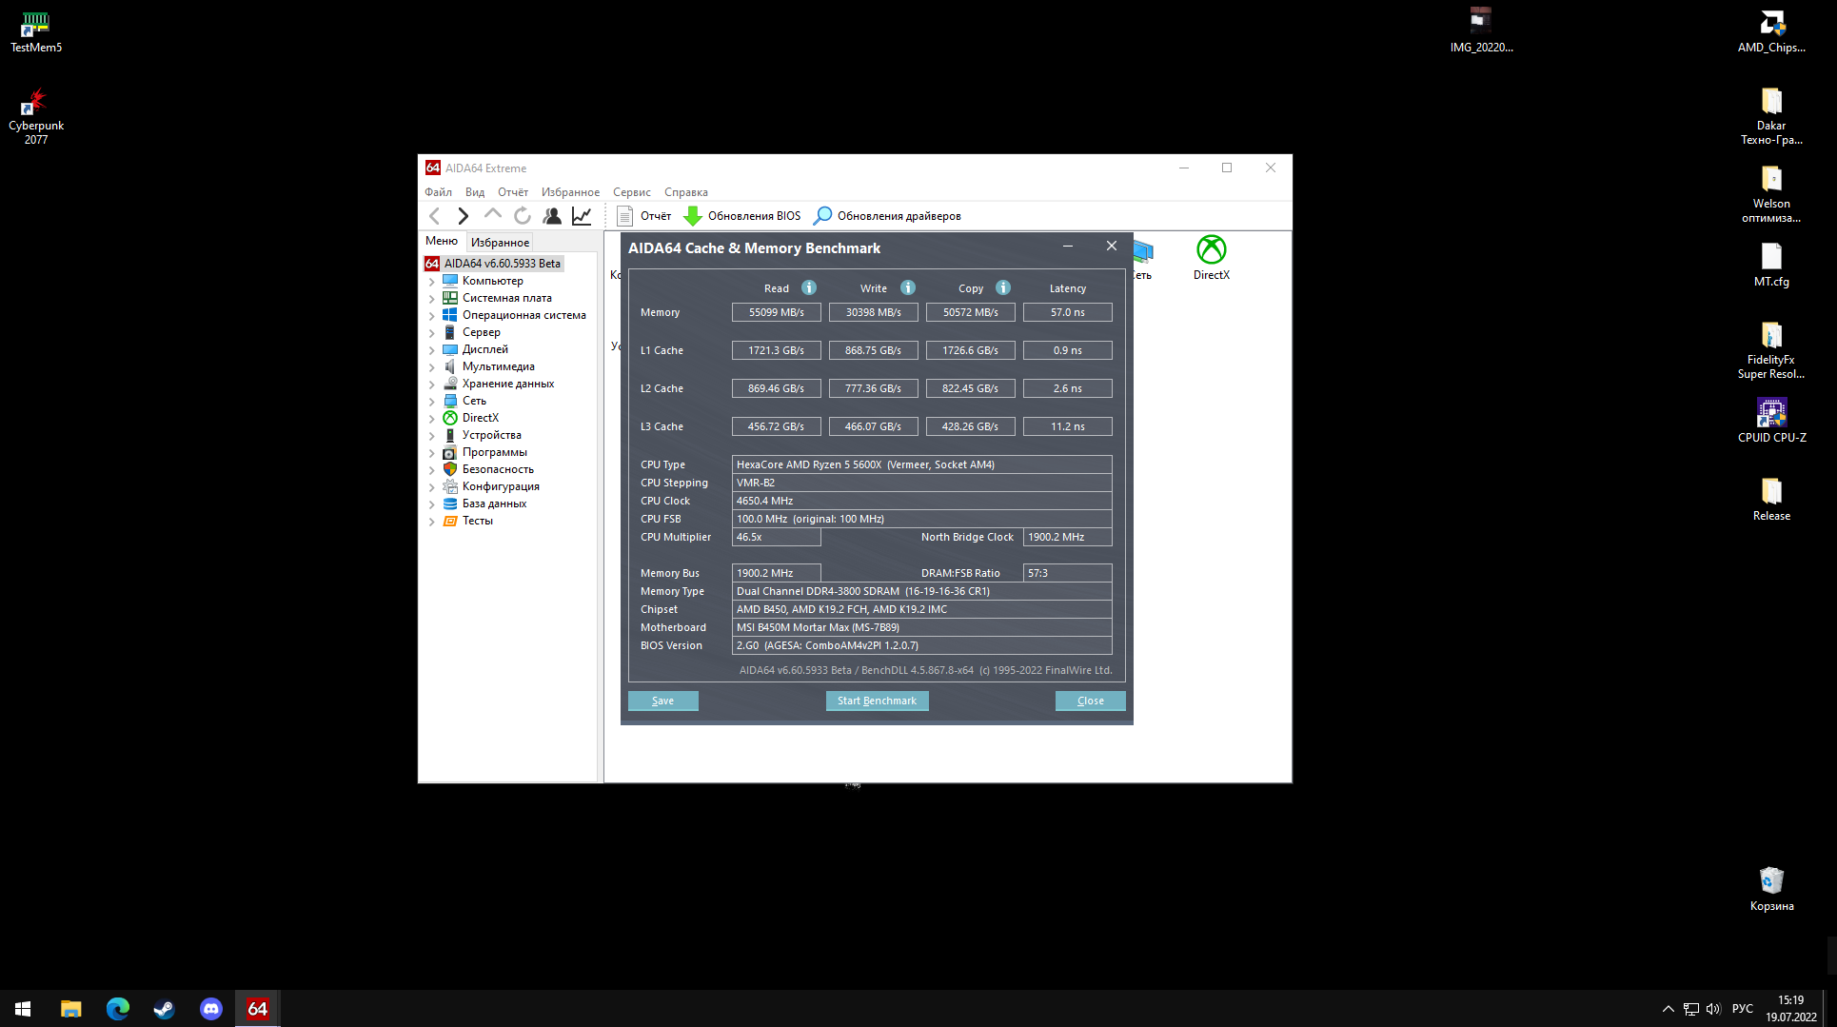Image resolution: width=1837 pixels, height=1027 pixels.
Task: Open the user profile icon in toolbar
Action: point(552,216)
